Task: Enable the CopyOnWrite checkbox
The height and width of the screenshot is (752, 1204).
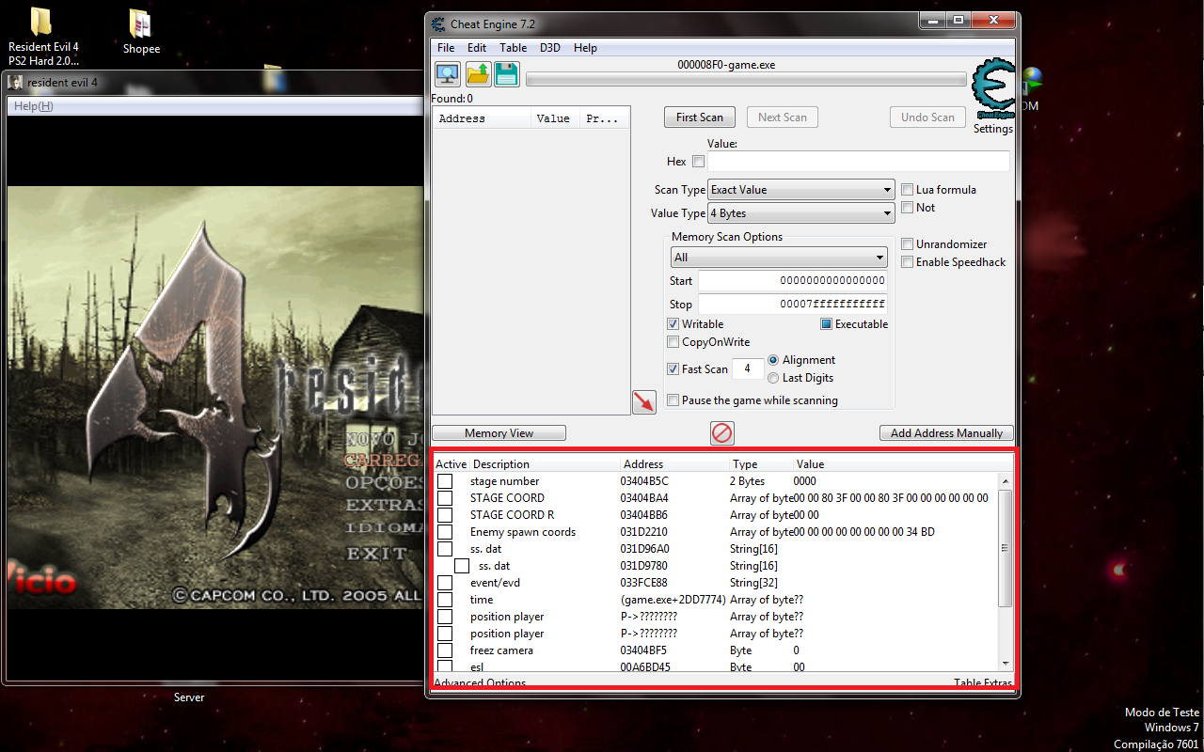Action: coord(673,342)
